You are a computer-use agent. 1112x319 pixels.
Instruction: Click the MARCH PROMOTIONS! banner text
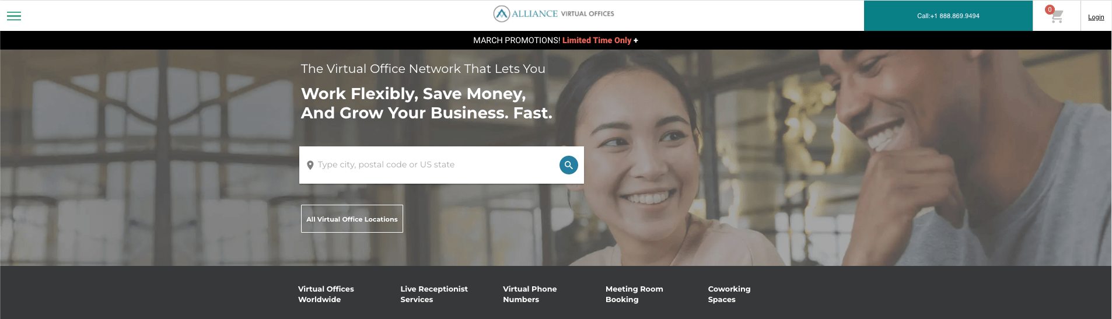(516, 40)
